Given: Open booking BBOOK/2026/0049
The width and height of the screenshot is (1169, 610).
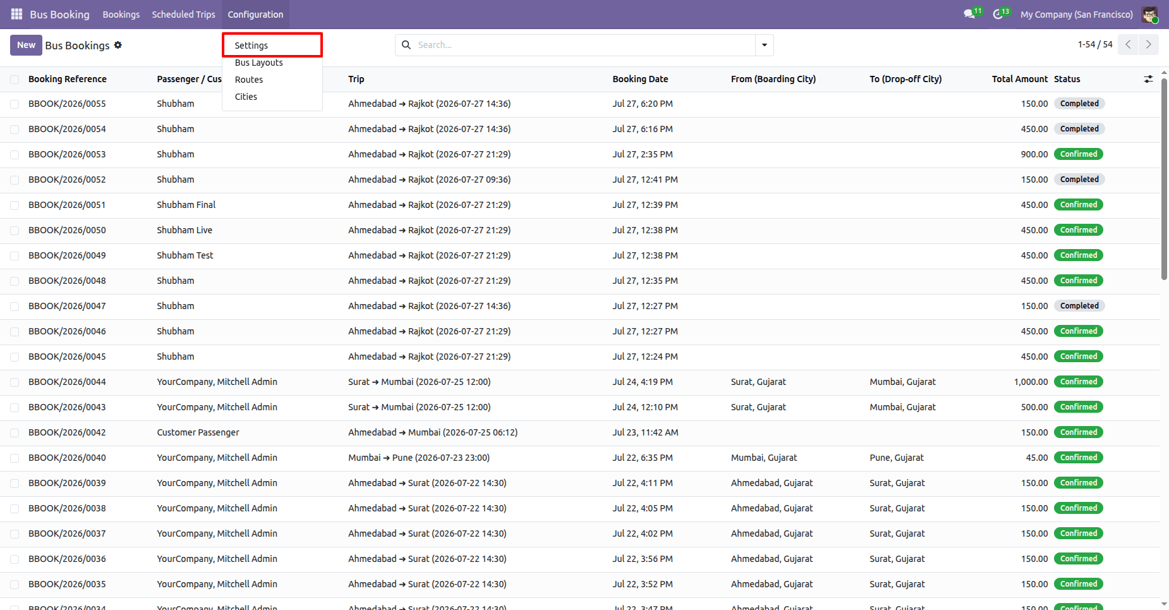Looking at the screenshot, I should tap(67, 255).
